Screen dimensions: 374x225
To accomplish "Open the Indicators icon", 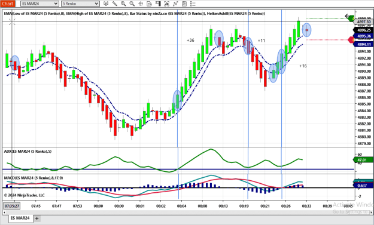I will pyautogui.click(x=175, y=4).
